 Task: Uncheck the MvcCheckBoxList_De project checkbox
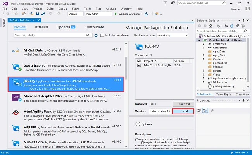[139, 65]
